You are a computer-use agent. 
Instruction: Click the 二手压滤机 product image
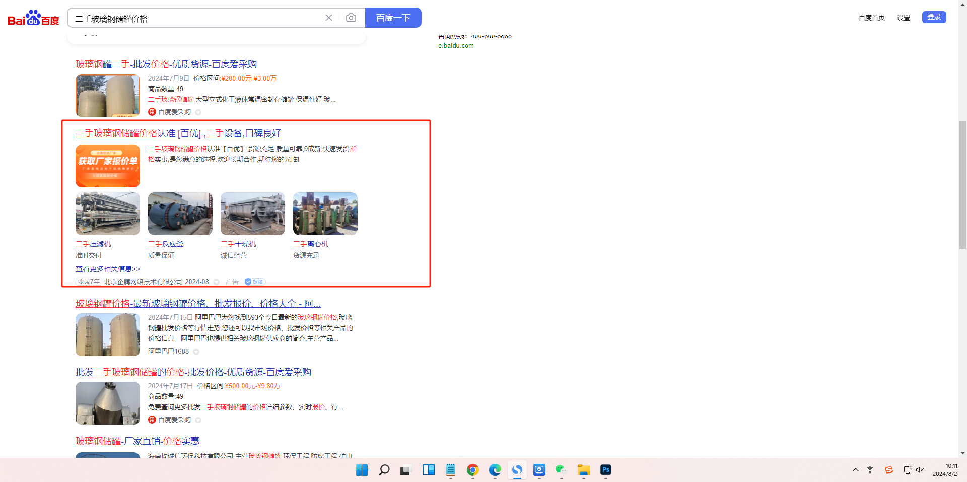click(x=108, y=214)
